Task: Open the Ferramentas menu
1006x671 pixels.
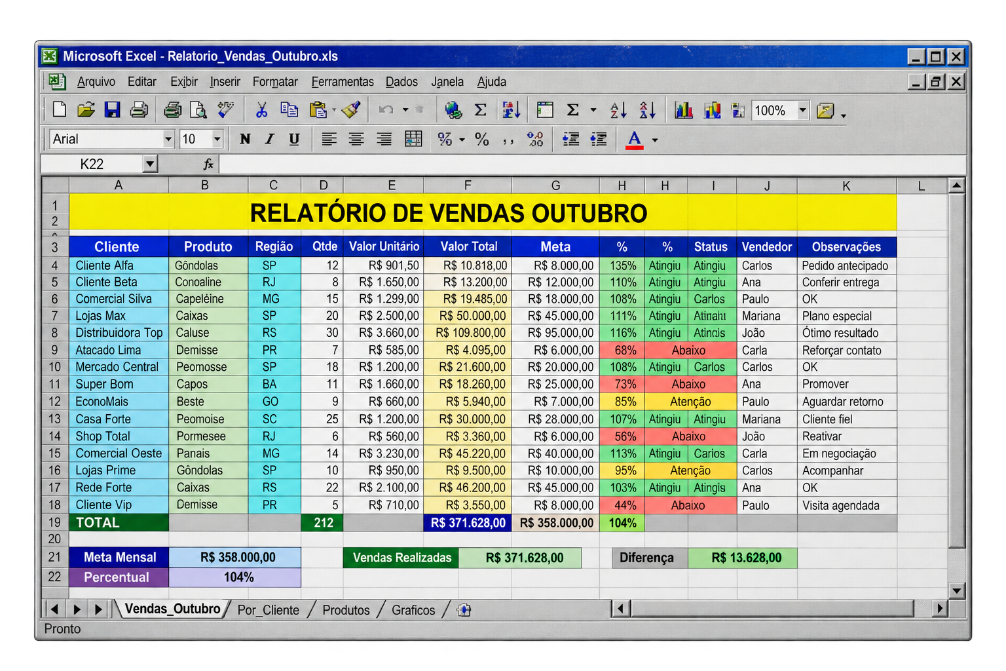Action: 343,82
